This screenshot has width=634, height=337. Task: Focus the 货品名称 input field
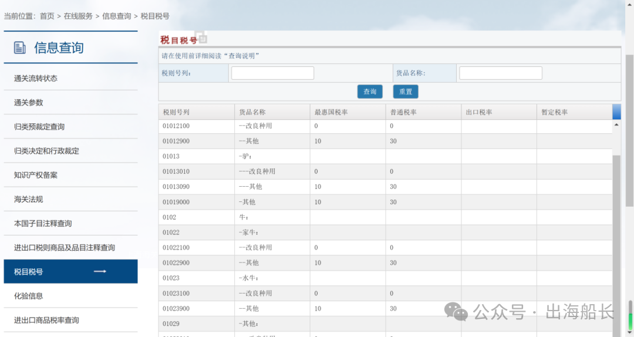pyautogui.click(x=501, y=73)
